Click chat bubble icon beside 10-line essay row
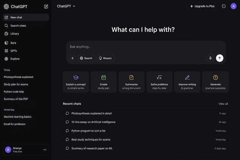 click(x=67, y=122)
